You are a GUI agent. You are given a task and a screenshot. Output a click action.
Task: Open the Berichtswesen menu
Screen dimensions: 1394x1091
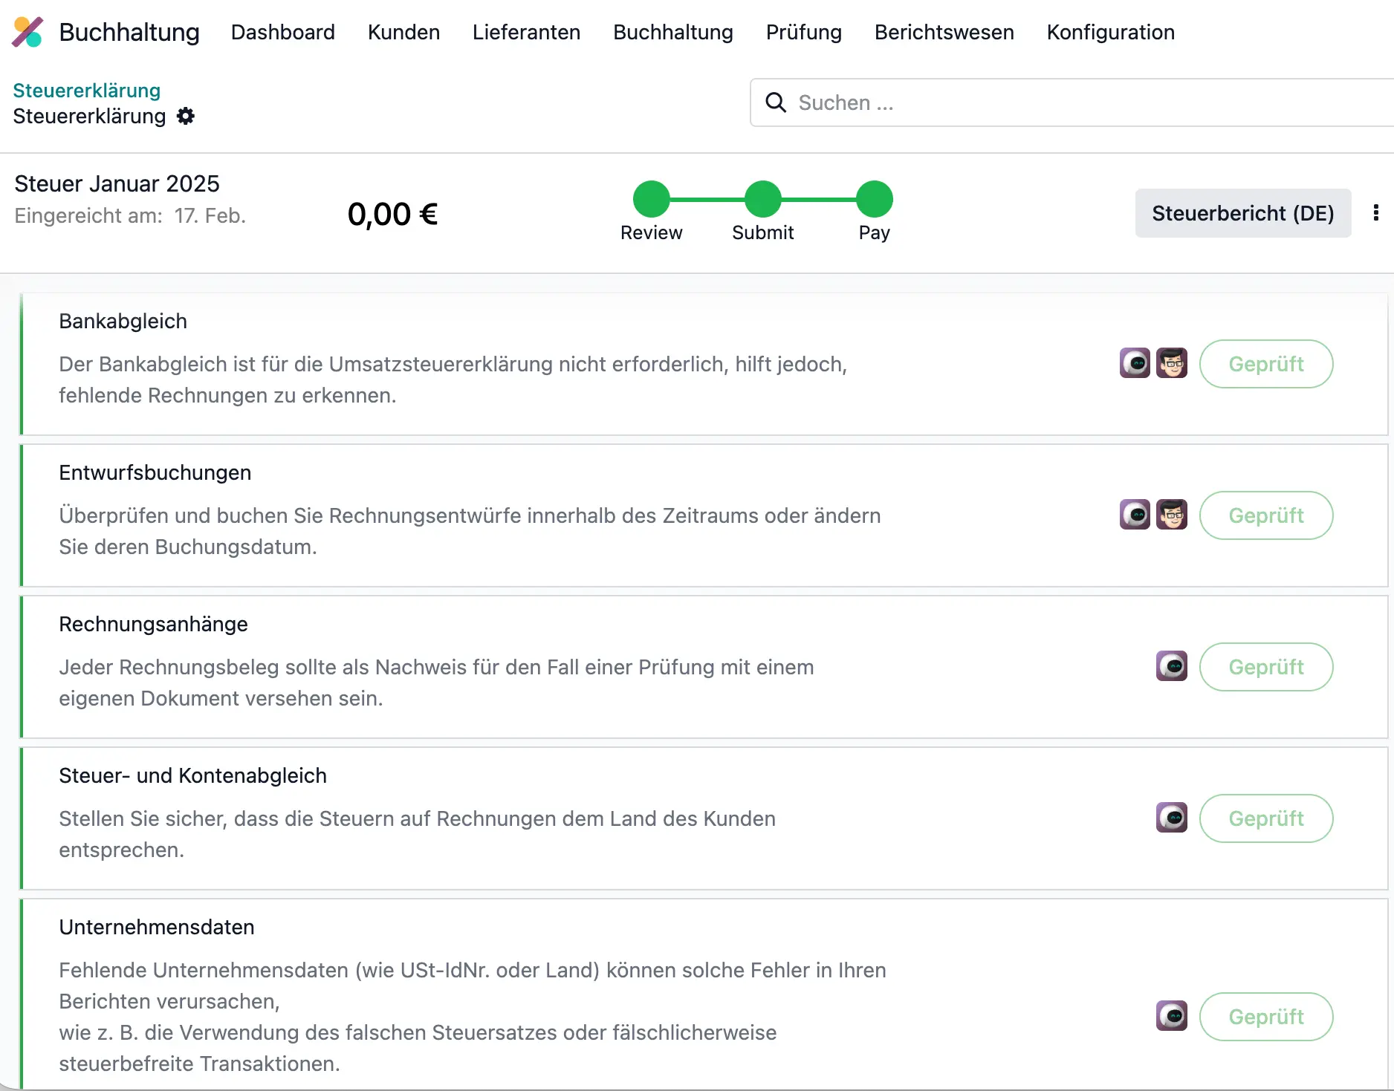pos(944,32)
